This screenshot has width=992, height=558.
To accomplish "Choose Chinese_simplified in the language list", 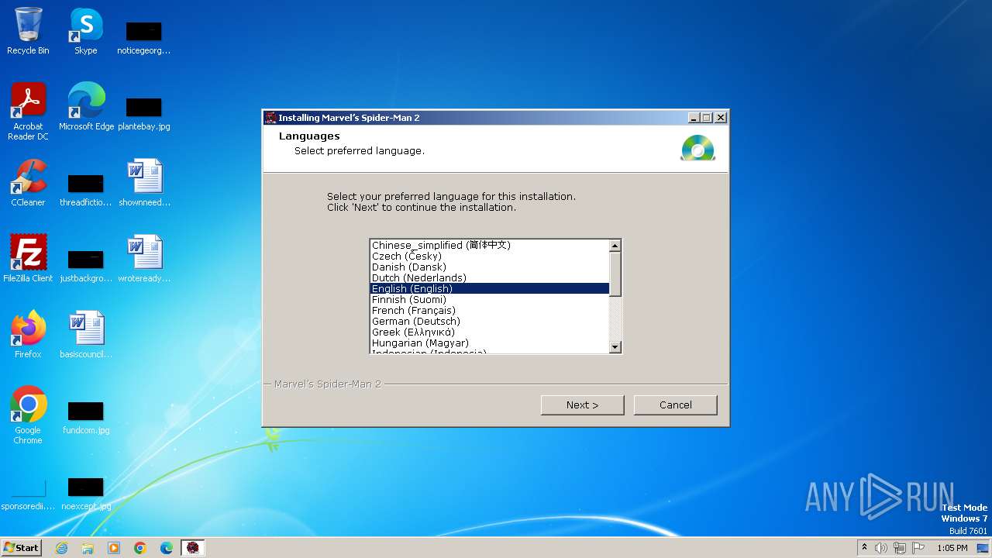I will (489, 246).
